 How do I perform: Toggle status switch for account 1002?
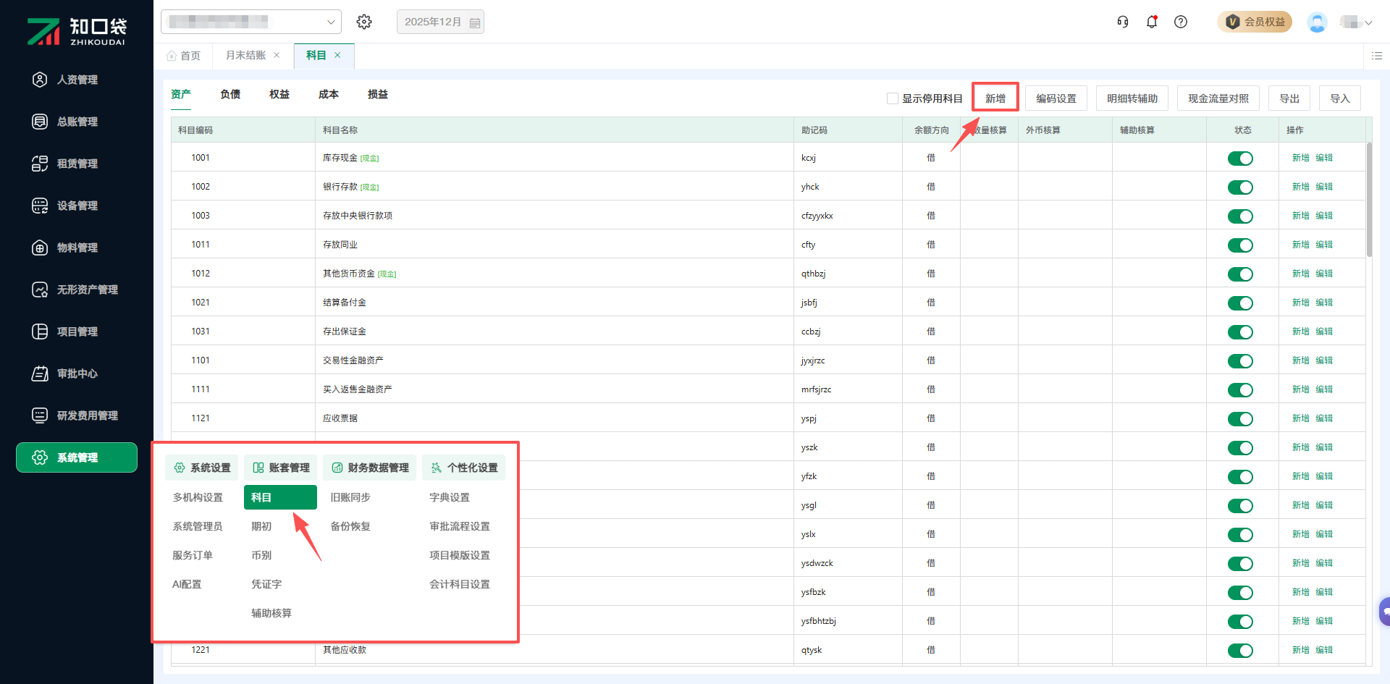pos(1240,187)
